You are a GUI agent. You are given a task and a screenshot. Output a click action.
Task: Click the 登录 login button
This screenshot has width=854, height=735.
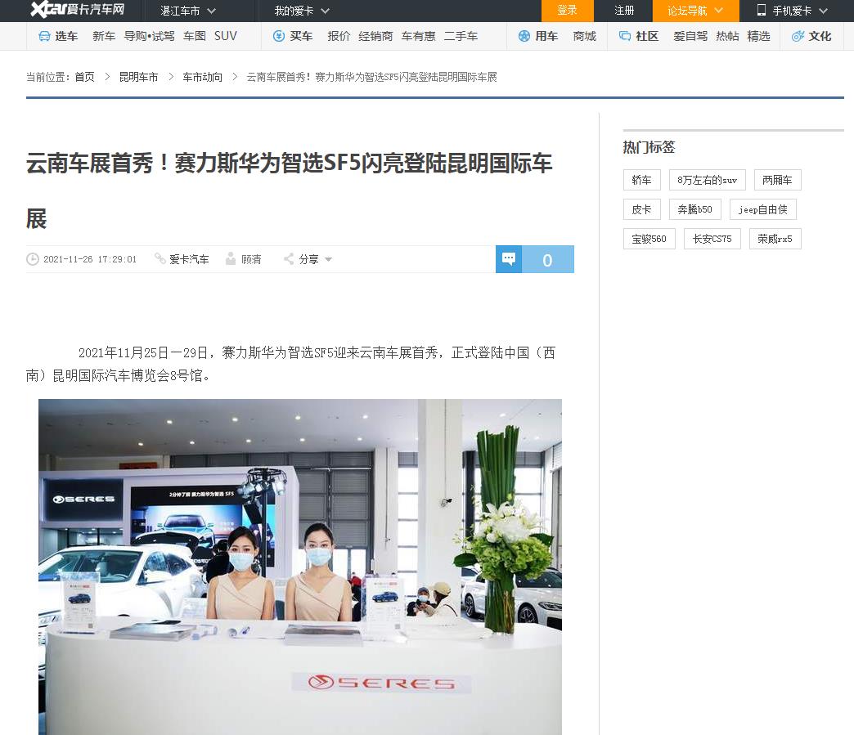coord(567,11)
